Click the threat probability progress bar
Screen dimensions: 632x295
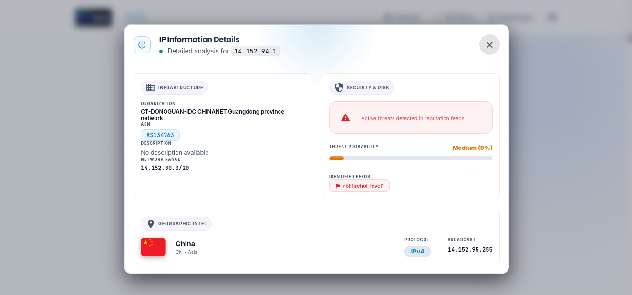pos(411,158)
